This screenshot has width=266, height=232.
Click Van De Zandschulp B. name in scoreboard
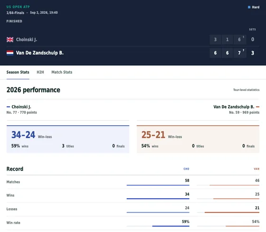click(40, 53)
